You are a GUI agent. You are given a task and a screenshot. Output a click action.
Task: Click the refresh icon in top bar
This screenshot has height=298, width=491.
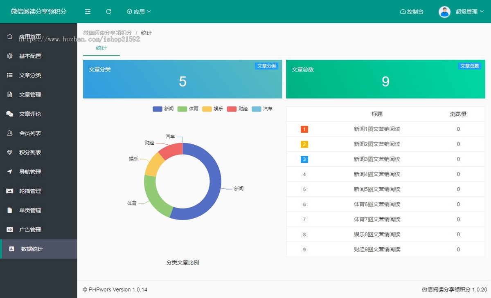pos(109,11)
